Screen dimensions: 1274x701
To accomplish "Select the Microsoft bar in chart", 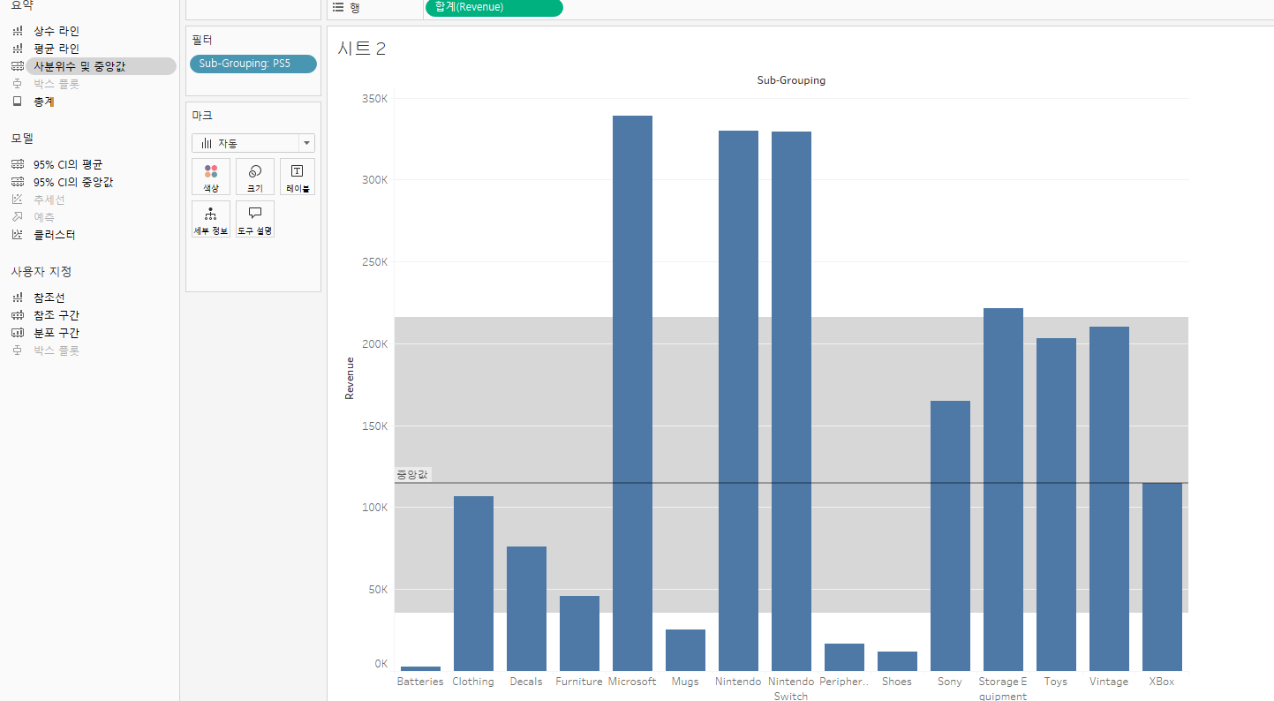I will 632,393.
